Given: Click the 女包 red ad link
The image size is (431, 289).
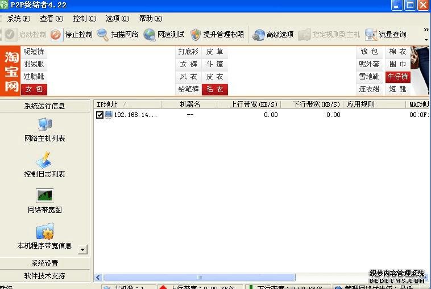Looking at the screenshot, I should coord(34,89).
